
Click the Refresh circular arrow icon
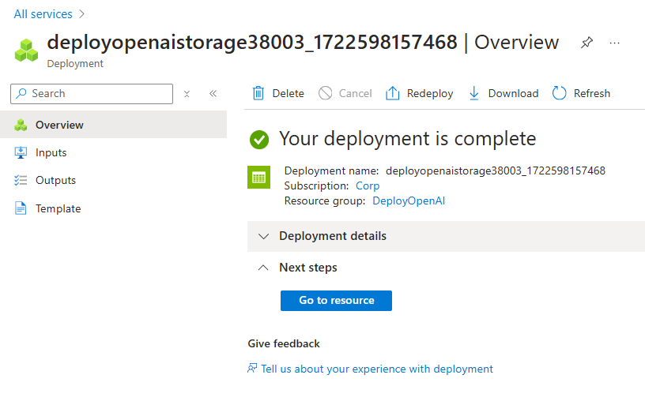[559, 93]
